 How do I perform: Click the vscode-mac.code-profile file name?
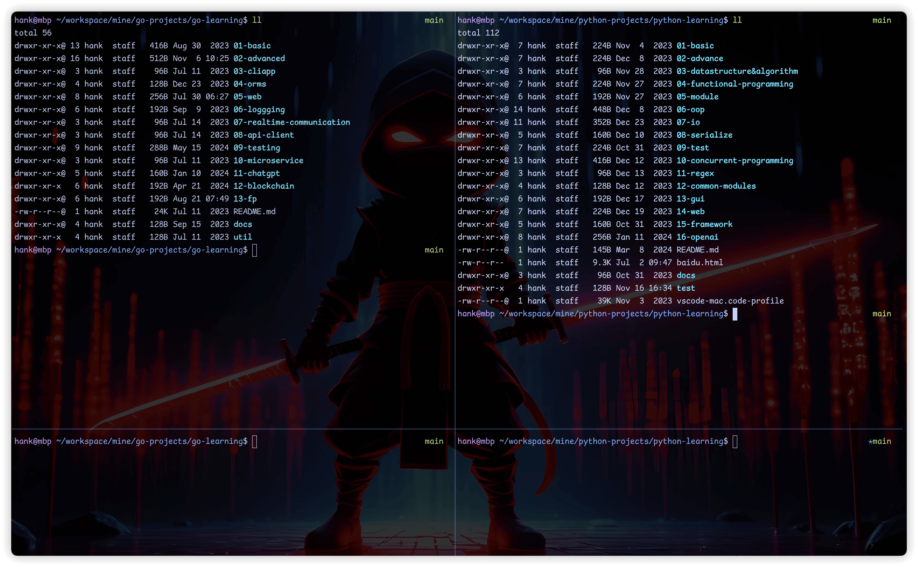click(730, 301)
